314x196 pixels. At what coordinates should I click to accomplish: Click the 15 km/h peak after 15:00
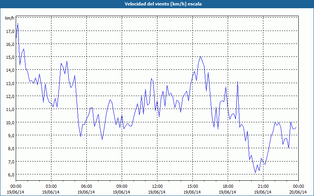(200, 56)
